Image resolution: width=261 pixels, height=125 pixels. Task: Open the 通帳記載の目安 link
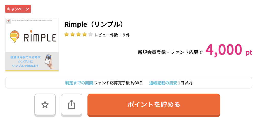coord(163,83)
